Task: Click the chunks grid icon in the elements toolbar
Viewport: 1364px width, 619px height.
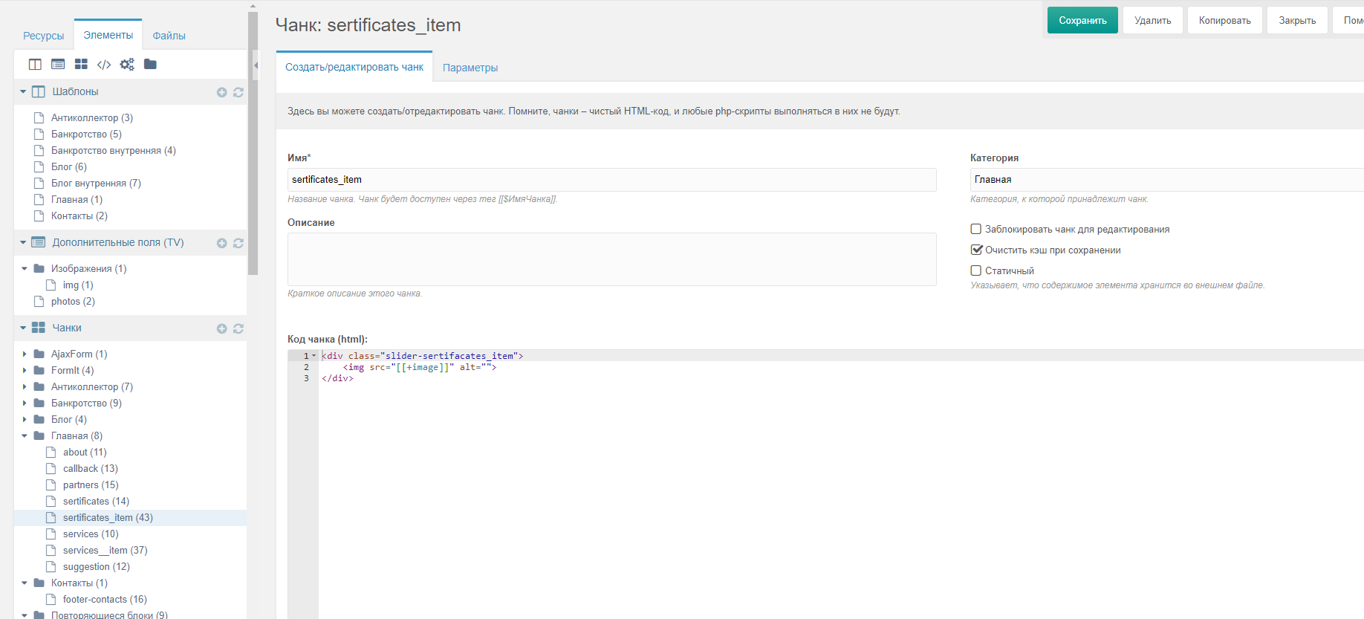Action: click(x=81, y=65)
